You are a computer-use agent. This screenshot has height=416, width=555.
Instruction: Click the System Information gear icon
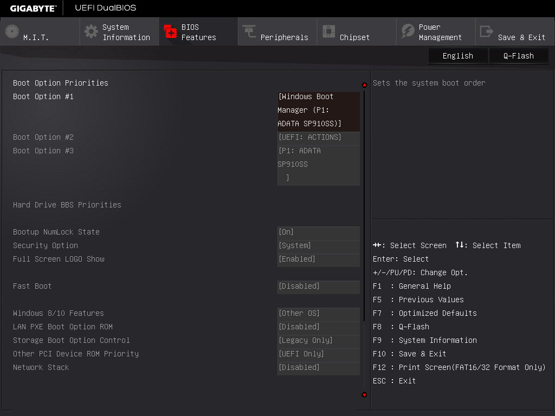pyautogui.click(x=91, y=31)
